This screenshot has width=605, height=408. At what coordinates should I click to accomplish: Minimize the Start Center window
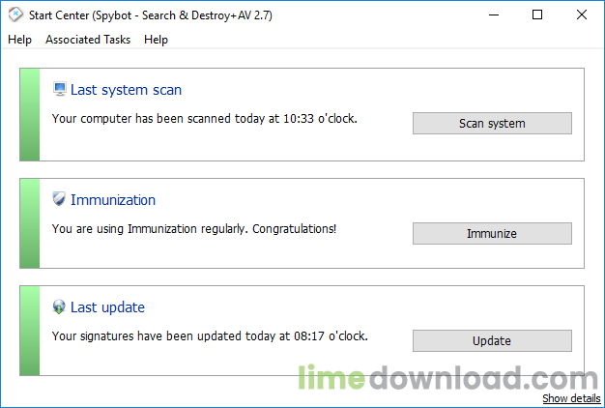493,15
